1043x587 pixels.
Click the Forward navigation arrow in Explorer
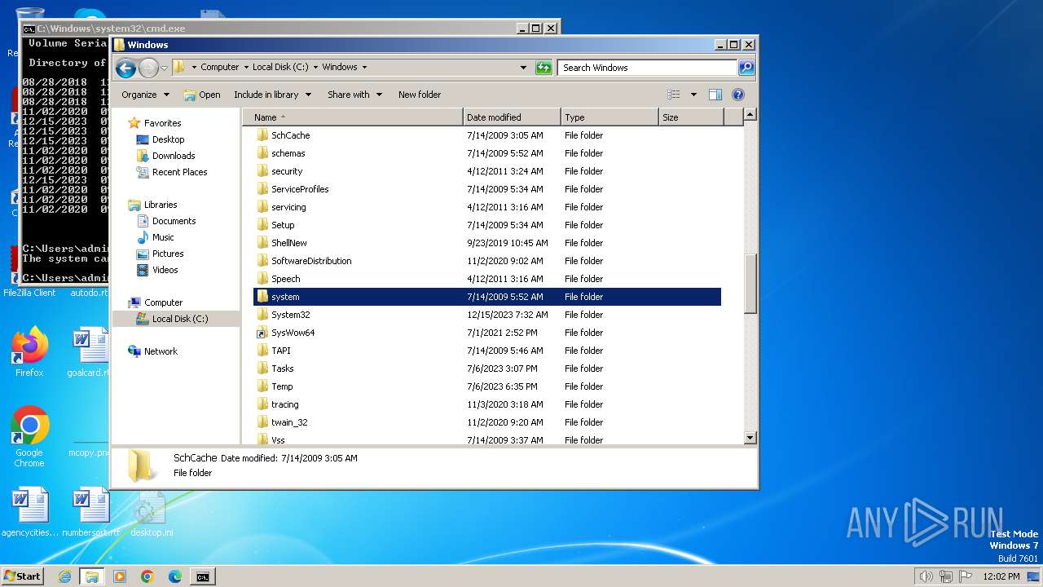point(148,68)
